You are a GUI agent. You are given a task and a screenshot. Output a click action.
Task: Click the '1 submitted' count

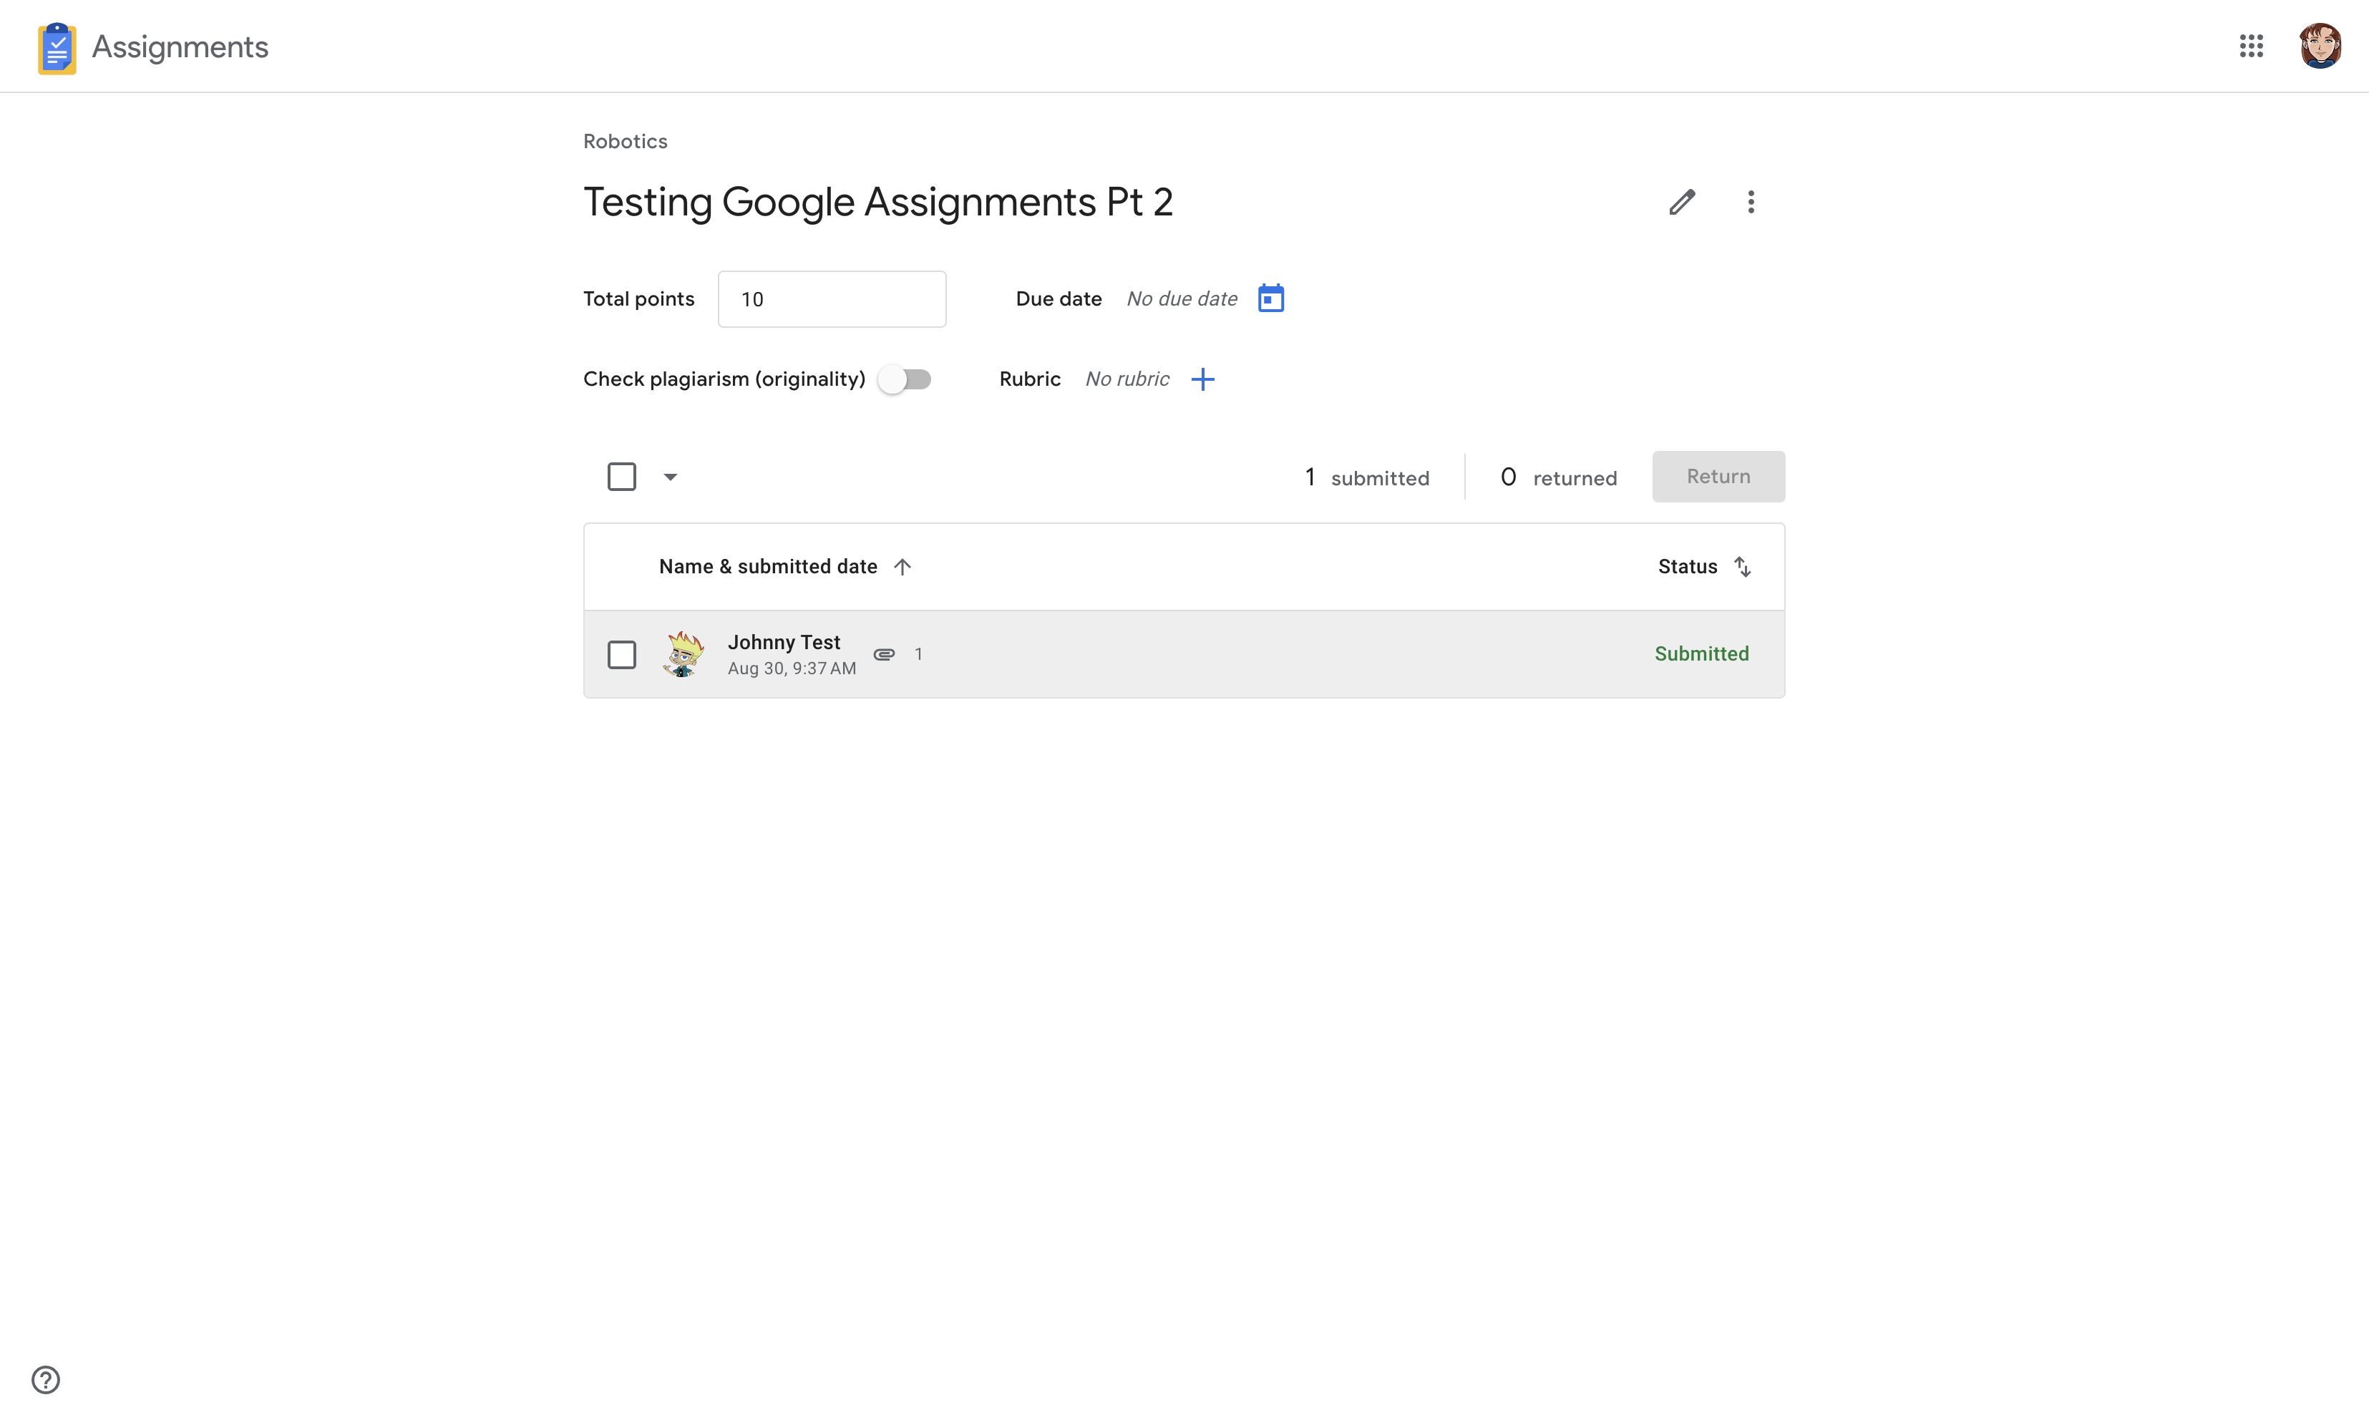(x=1367, y=477)
